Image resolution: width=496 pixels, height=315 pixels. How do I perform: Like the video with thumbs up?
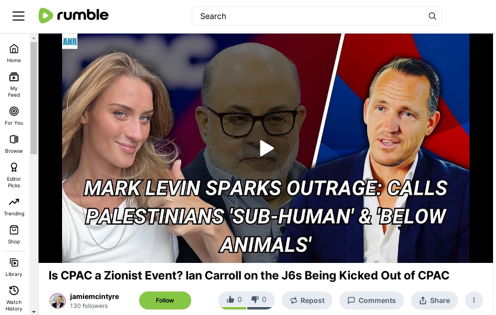tap(233, 300)
